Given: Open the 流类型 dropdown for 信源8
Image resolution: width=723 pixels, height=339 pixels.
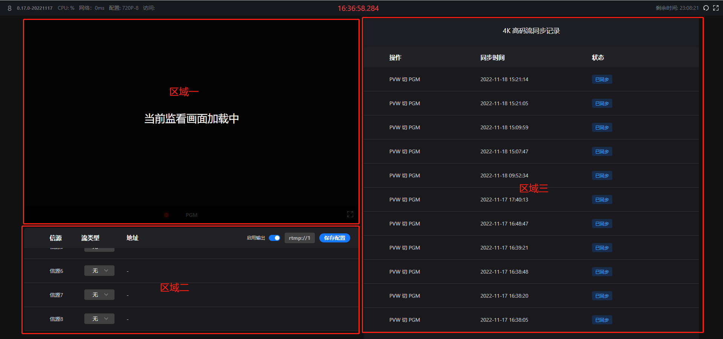Looking at the screenshot, I should [99, 319].
